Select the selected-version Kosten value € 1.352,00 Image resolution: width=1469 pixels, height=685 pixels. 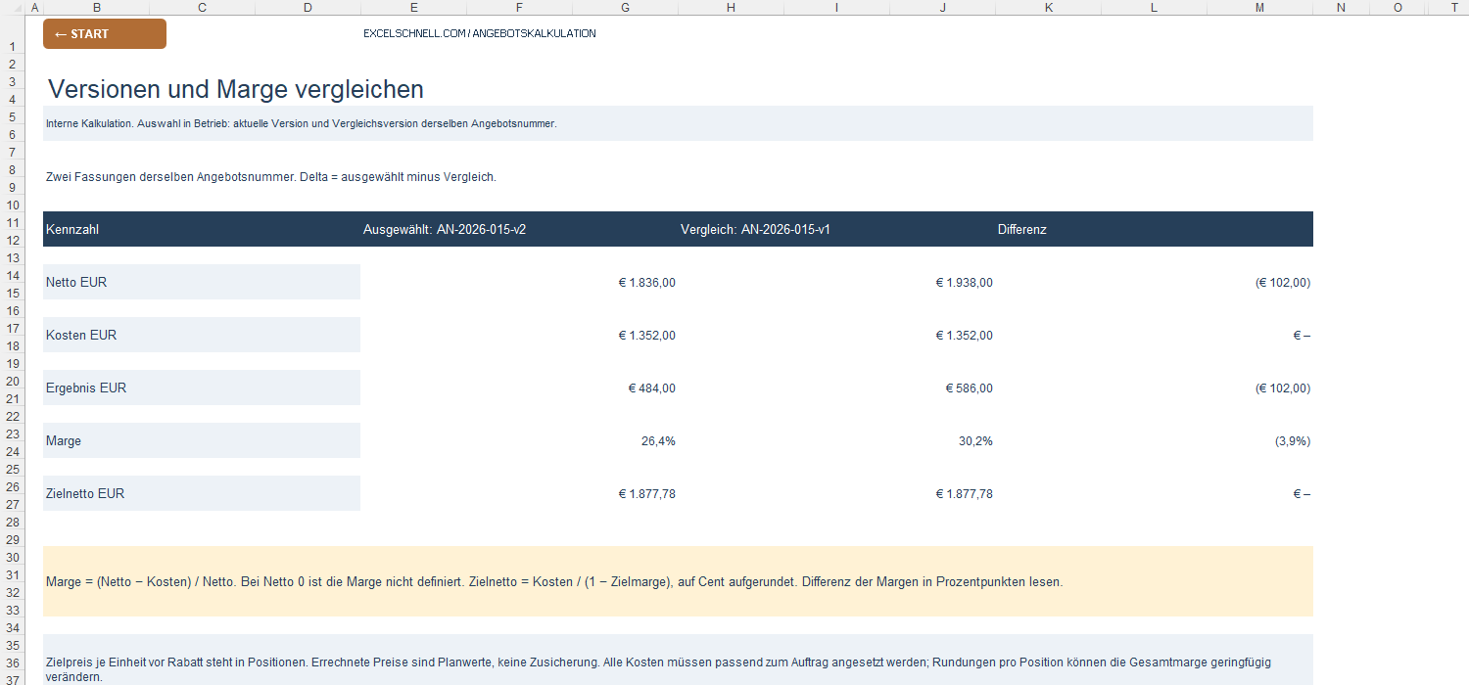tap(646, 336)
